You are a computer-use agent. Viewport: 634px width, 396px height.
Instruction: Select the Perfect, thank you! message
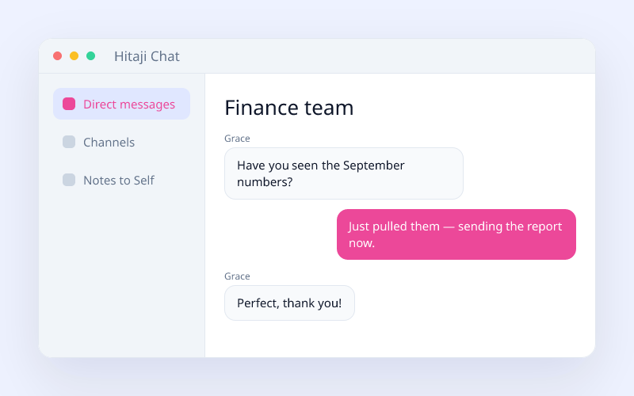click(289, 303)
